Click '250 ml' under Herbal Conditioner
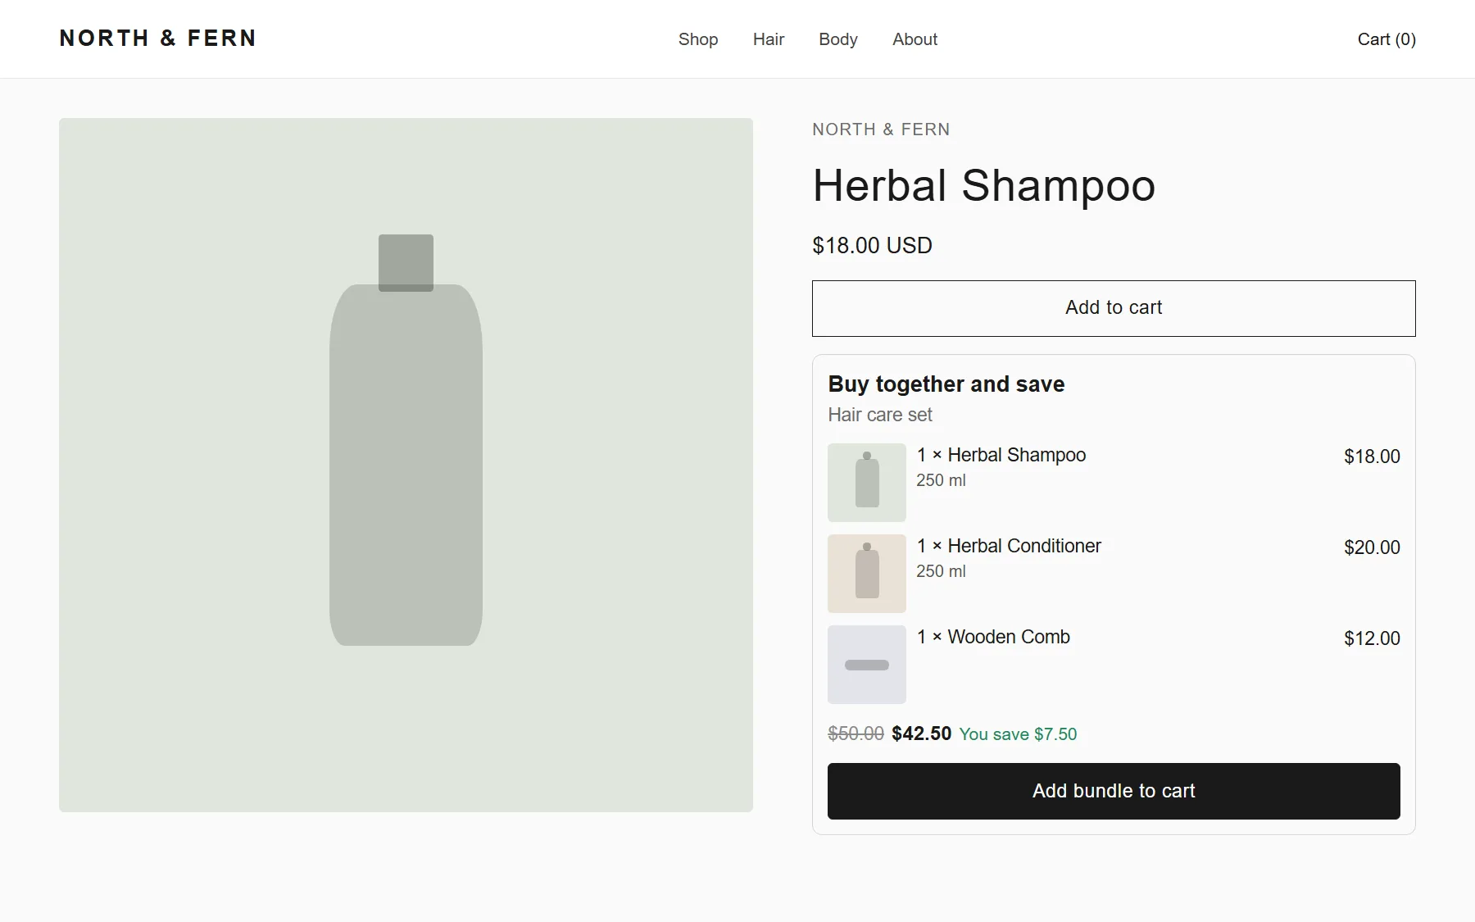The height and width of the screenshot is (922, 1475). (941, 571)
